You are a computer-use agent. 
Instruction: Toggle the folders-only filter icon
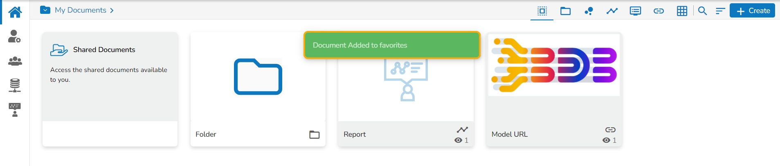[x=565, y=11]
